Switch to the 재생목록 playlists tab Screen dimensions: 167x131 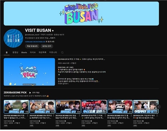tap(42, 52)
